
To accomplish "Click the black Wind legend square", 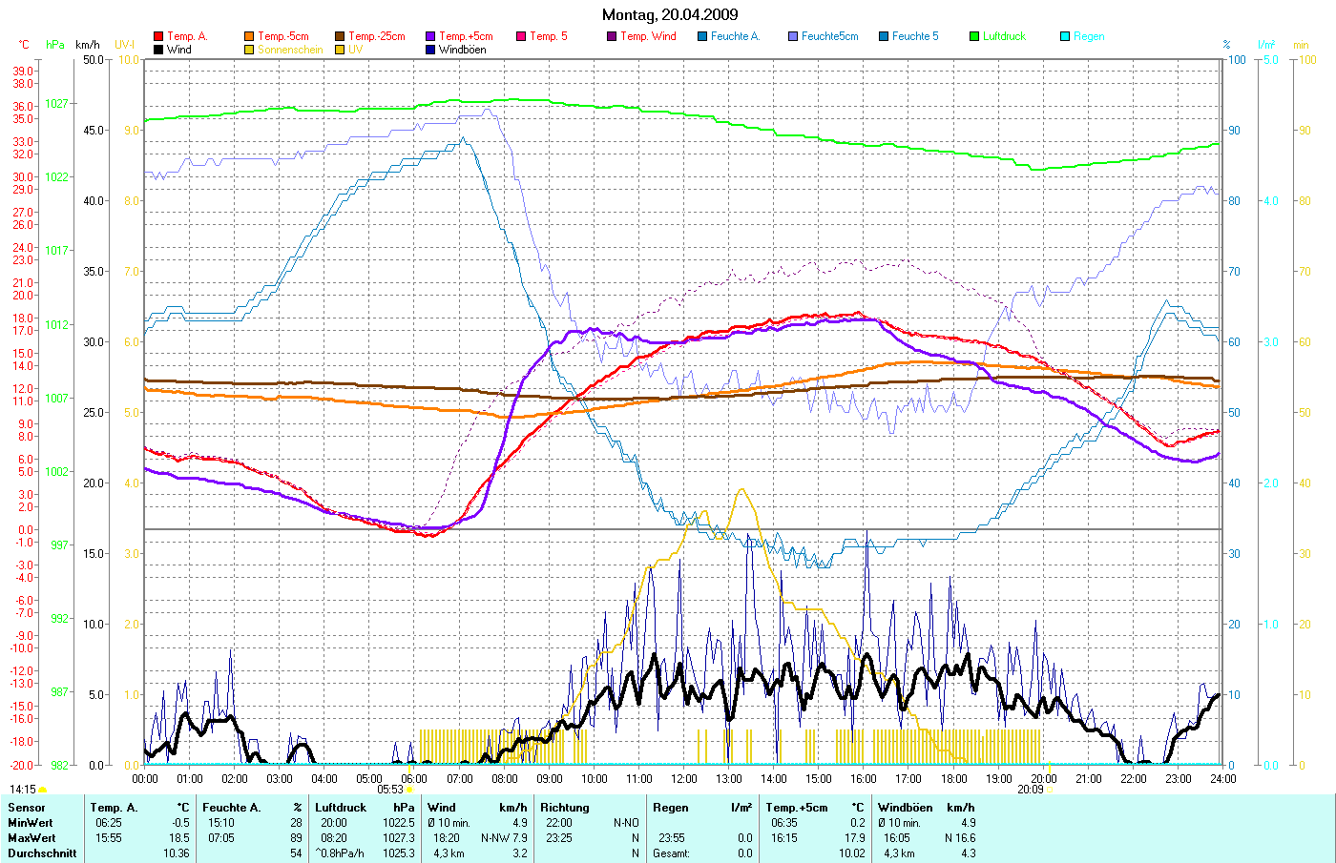I will 158,50.
